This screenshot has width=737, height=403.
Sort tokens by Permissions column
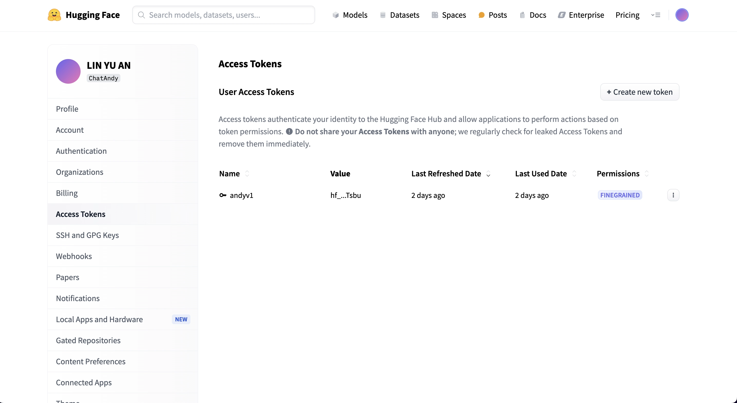[x=647, y=174]
